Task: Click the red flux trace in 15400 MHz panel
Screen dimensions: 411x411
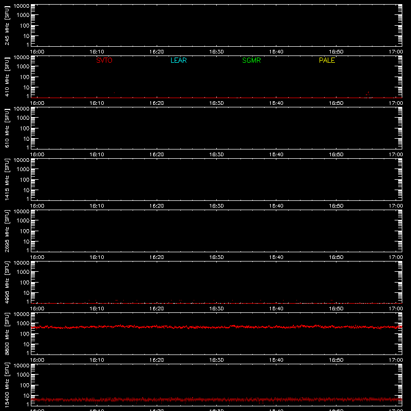Action: (x=216, y=400)
